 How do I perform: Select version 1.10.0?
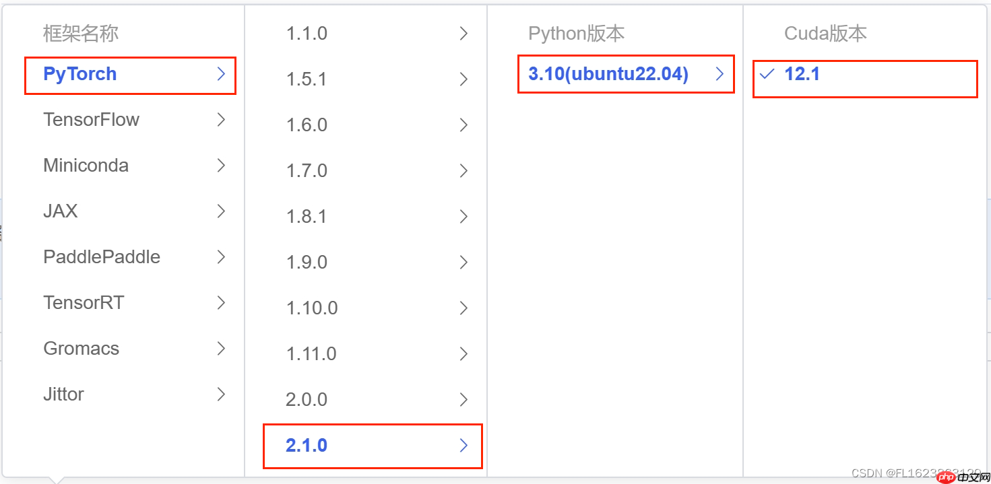[x=312, y=308]
